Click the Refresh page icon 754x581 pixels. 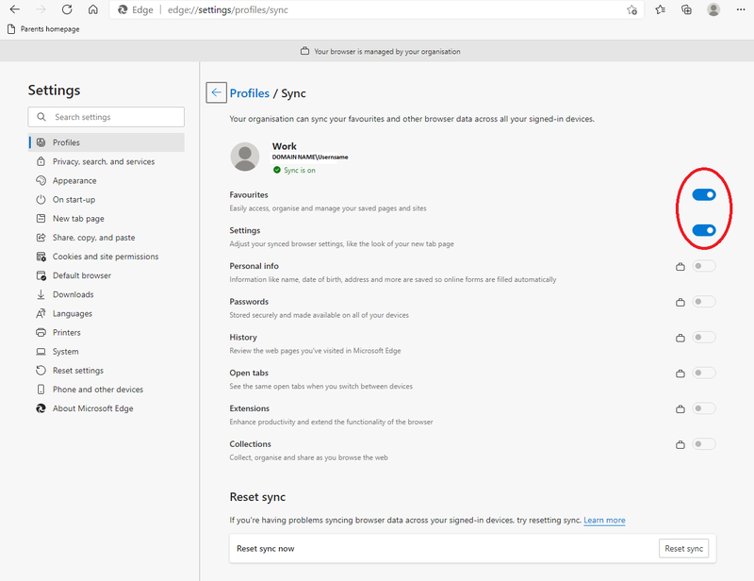pyautogui.click(x=66, y=10)
